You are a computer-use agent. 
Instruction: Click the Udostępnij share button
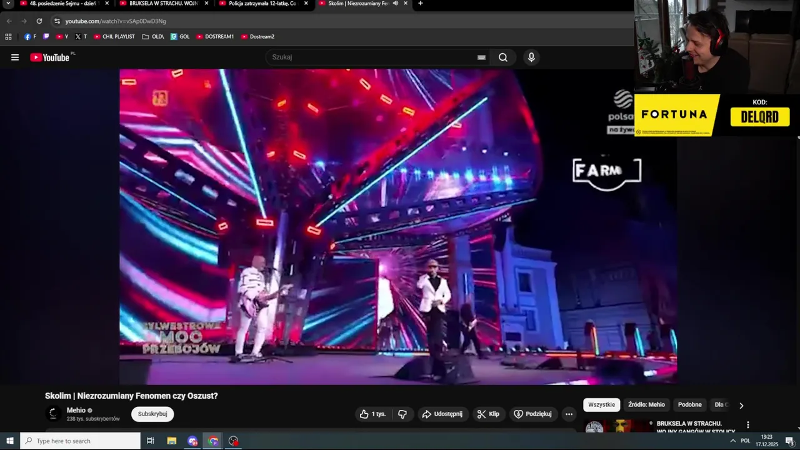[x=442, y=414]
